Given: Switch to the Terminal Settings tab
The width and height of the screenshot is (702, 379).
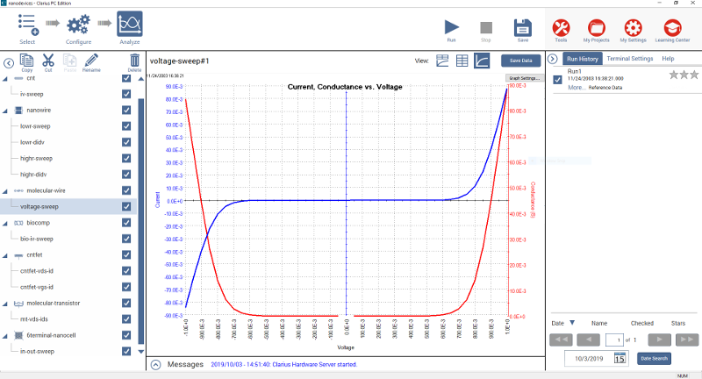Looking at the screenshot, I should tap(630, 58).
